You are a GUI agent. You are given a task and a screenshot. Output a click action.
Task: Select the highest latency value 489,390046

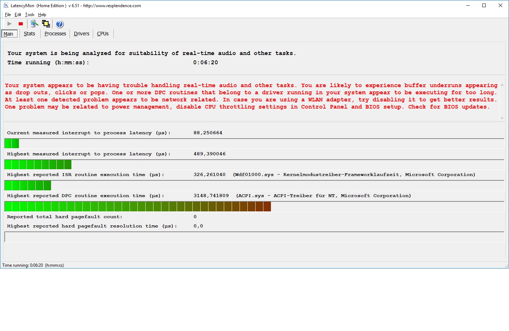click(210, 154)
